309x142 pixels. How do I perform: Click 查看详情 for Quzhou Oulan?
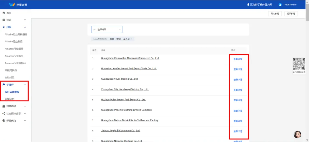pos(238,100)
